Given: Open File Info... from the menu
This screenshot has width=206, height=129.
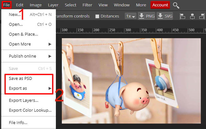Looking at the screenshot, I should pos(18,123).
